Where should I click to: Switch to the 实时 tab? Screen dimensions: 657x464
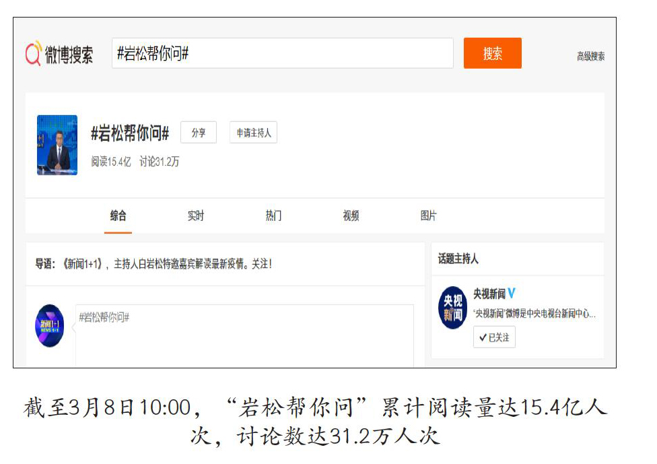(196, 216)
